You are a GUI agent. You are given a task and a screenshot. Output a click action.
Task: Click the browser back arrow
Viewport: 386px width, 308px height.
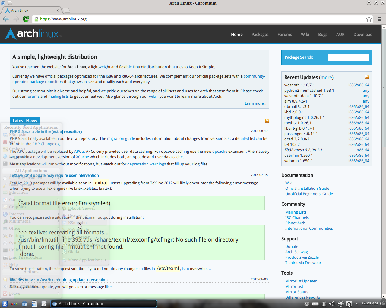coord(6,19)
